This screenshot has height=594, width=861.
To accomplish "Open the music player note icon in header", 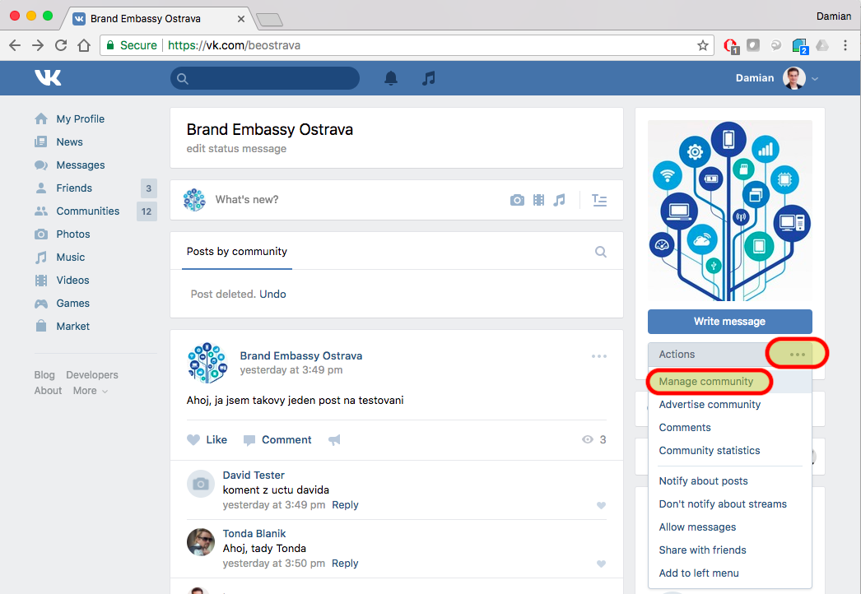I will [429, 78].
